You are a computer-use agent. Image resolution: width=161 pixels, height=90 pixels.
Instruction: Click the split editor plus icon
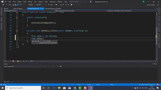156,13
